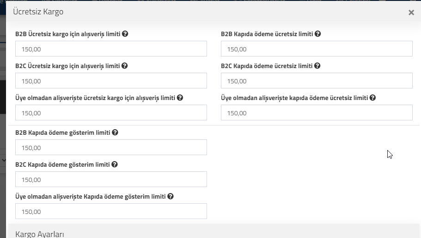Viewport: 421px width, 238px height.
Task: Focus Üye olmadan ücretsiz kargo alışveriş limiti field
Action: click(111, 113)
